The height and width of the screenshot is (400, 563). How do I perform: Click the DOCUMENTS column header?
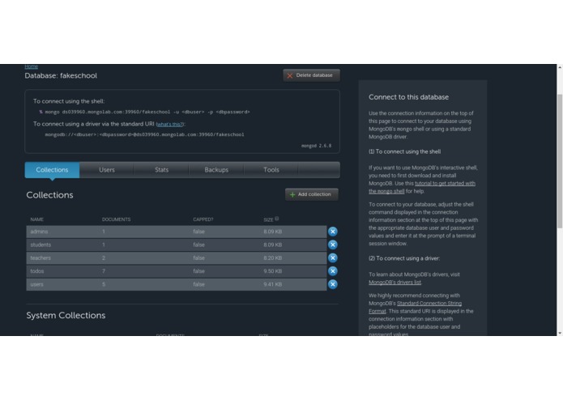point(116,219)
